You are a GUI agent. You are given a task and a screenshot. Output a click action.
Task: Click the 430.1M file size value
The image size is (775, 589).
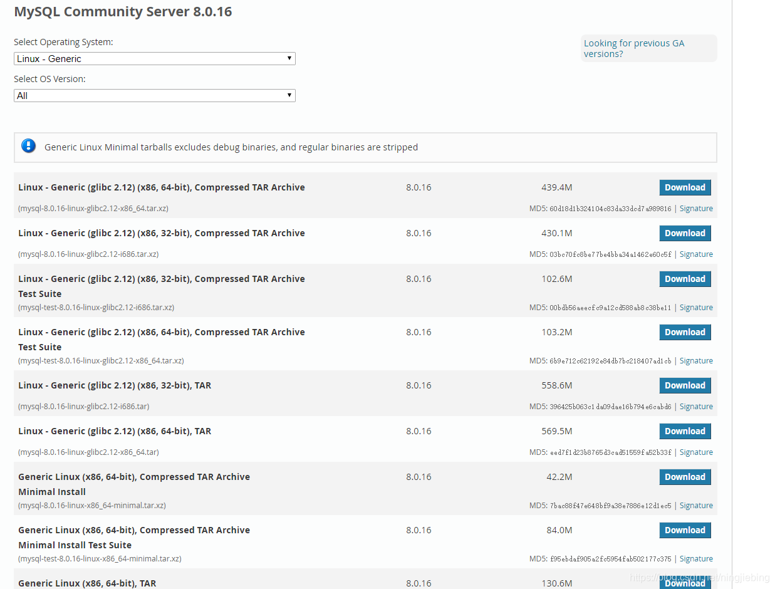(x=557, y=233)
